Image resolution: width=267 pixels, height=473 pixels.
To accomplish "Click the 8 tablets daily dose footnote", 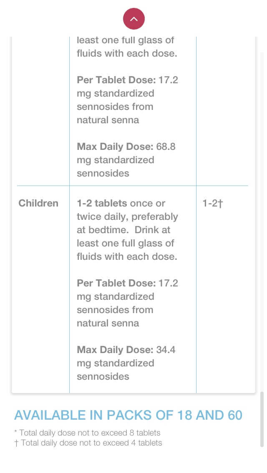I will tap(87, 433).
